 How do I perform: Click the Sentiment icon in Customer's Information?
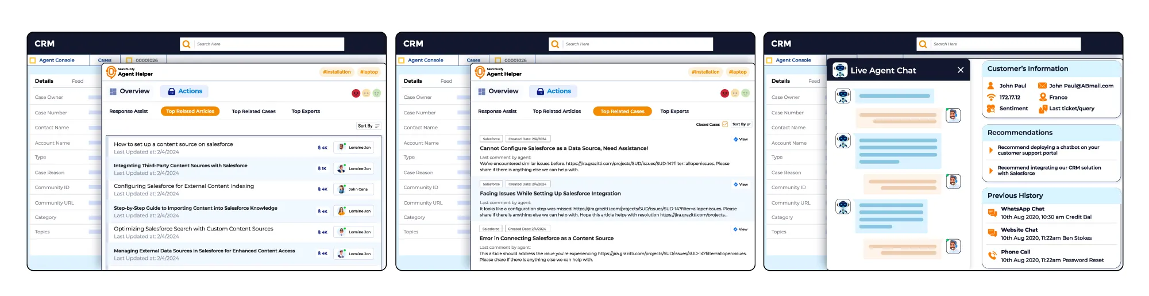click(991, 108)
